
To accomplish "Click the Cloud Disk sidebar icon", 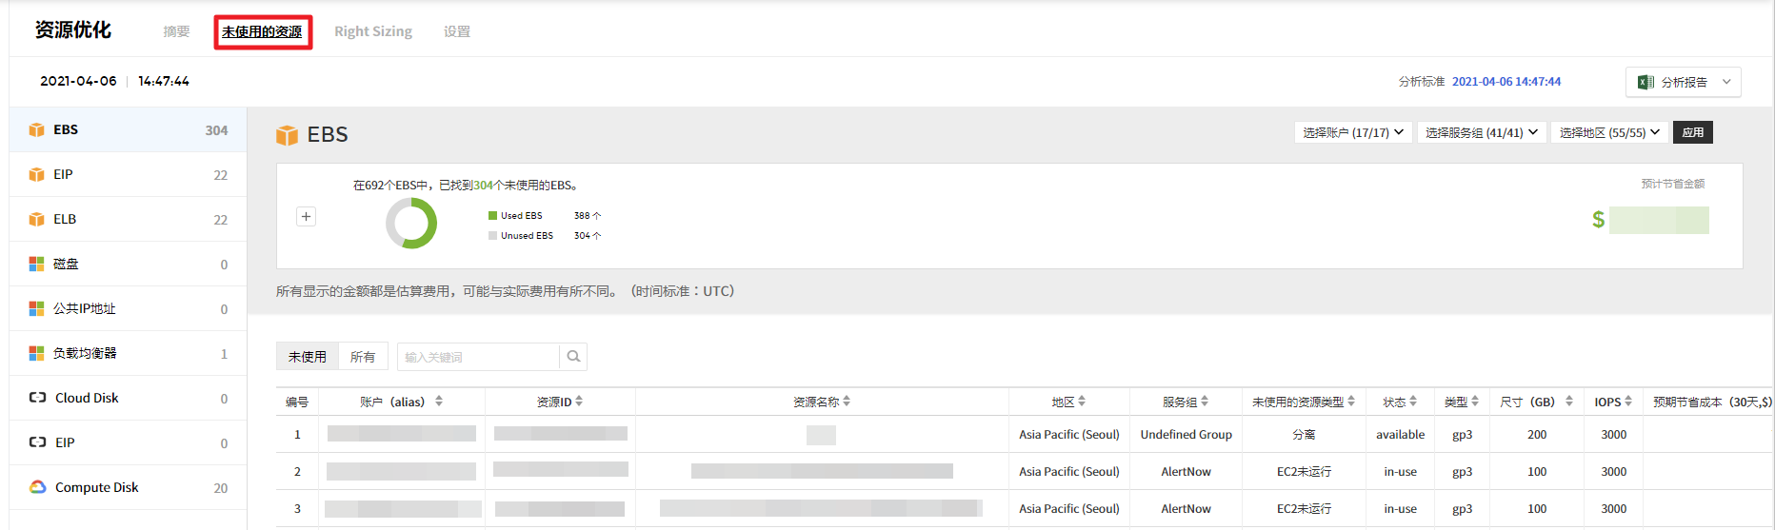I will click(38, 398).
